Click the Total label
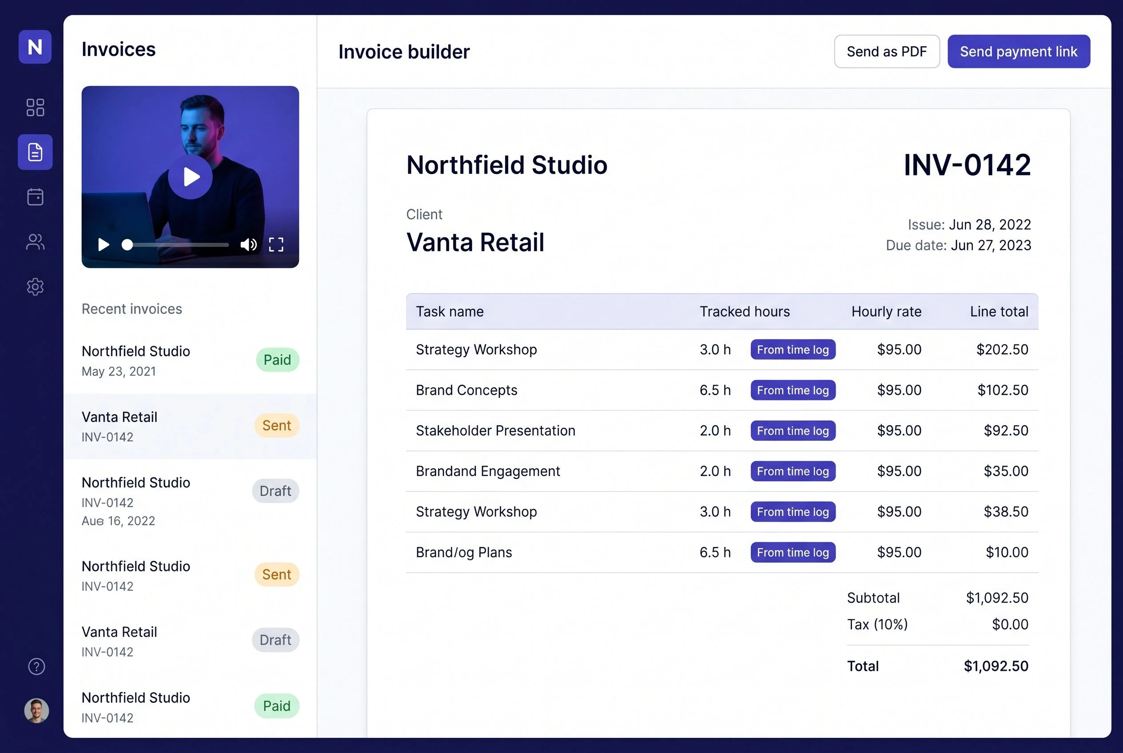1123x753 pixels. point(863,666)
